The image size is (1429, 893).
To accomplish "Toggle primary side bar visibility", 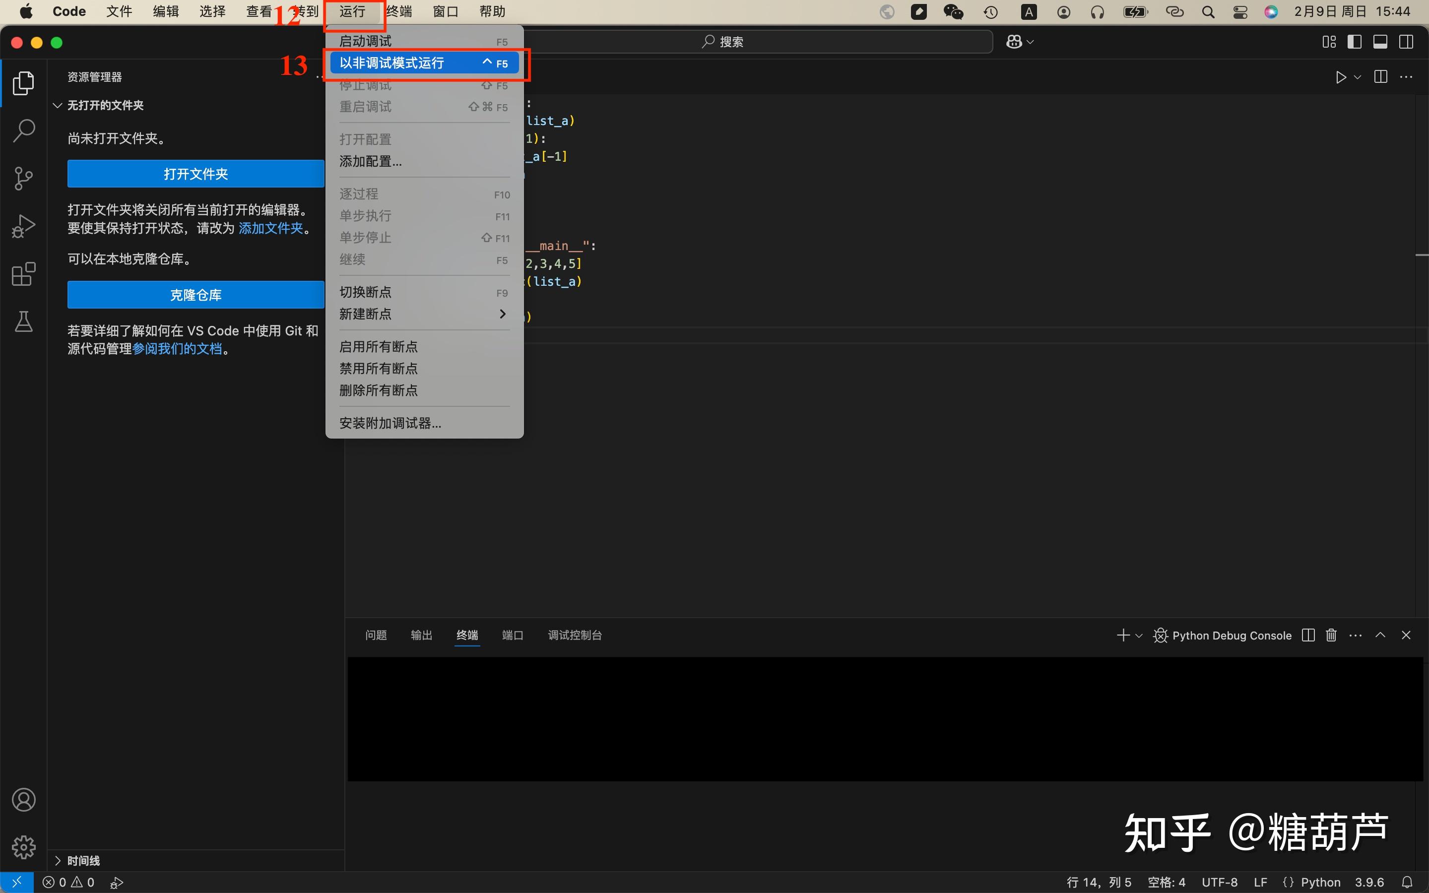I will pyautogui.click(x=1355, y=41).
